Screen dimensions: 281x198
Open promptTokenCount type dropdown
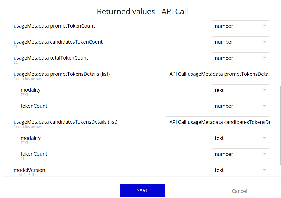pyautogui.click(x=240, y=26)
